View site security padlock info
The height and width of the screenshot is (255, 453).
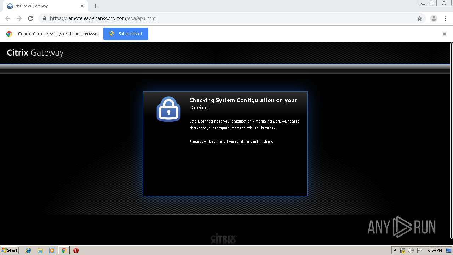click(44, 18)
